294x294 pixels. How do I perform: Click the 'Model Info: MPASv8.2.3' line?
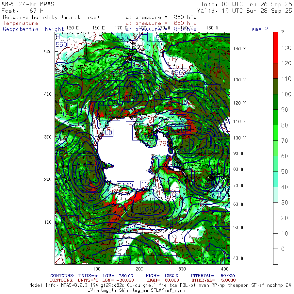[160, 286]
